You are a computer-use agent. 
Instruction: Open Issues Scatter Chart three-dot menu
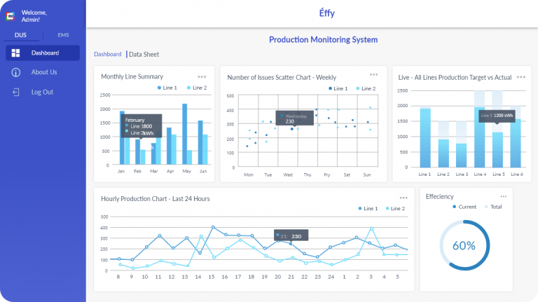(x=374, y=75)
